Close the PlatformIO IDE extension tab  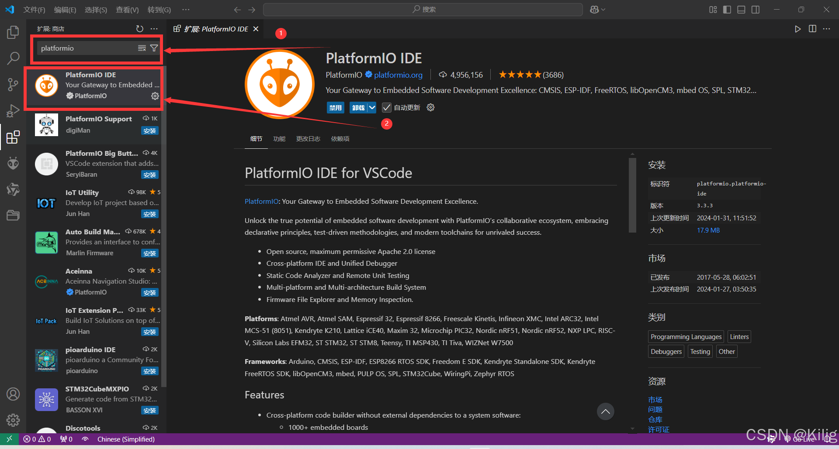256,29
